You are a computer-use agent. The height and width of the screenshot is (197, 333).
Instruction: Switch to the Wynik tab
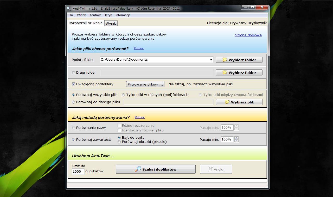111,23
